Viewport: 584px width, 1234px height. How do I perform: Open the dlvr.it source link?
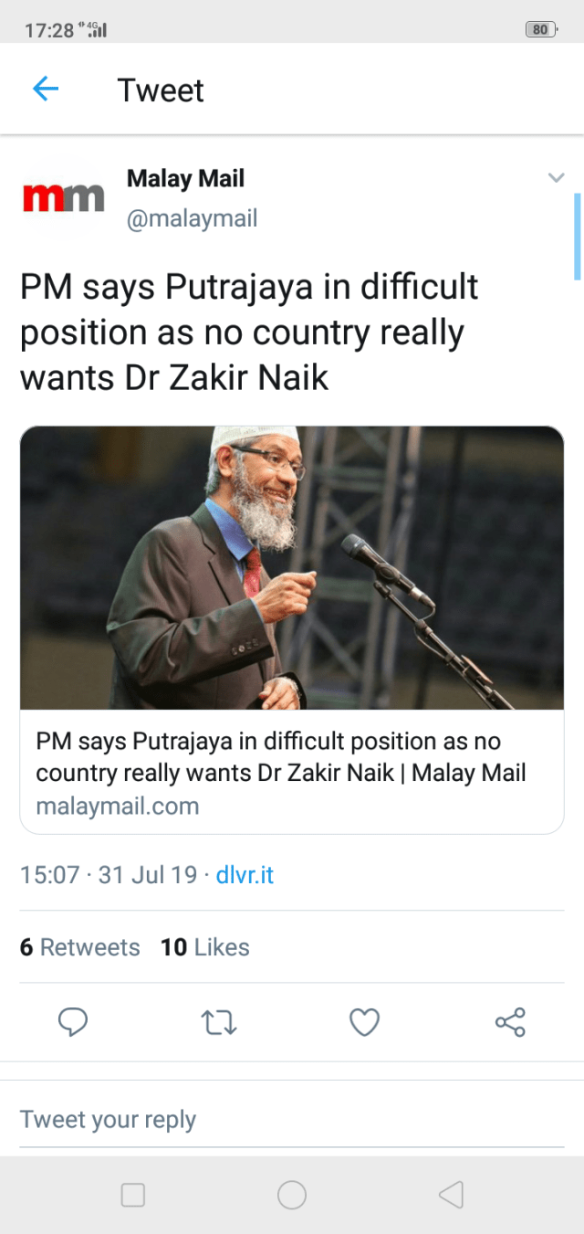coord(245,875)
